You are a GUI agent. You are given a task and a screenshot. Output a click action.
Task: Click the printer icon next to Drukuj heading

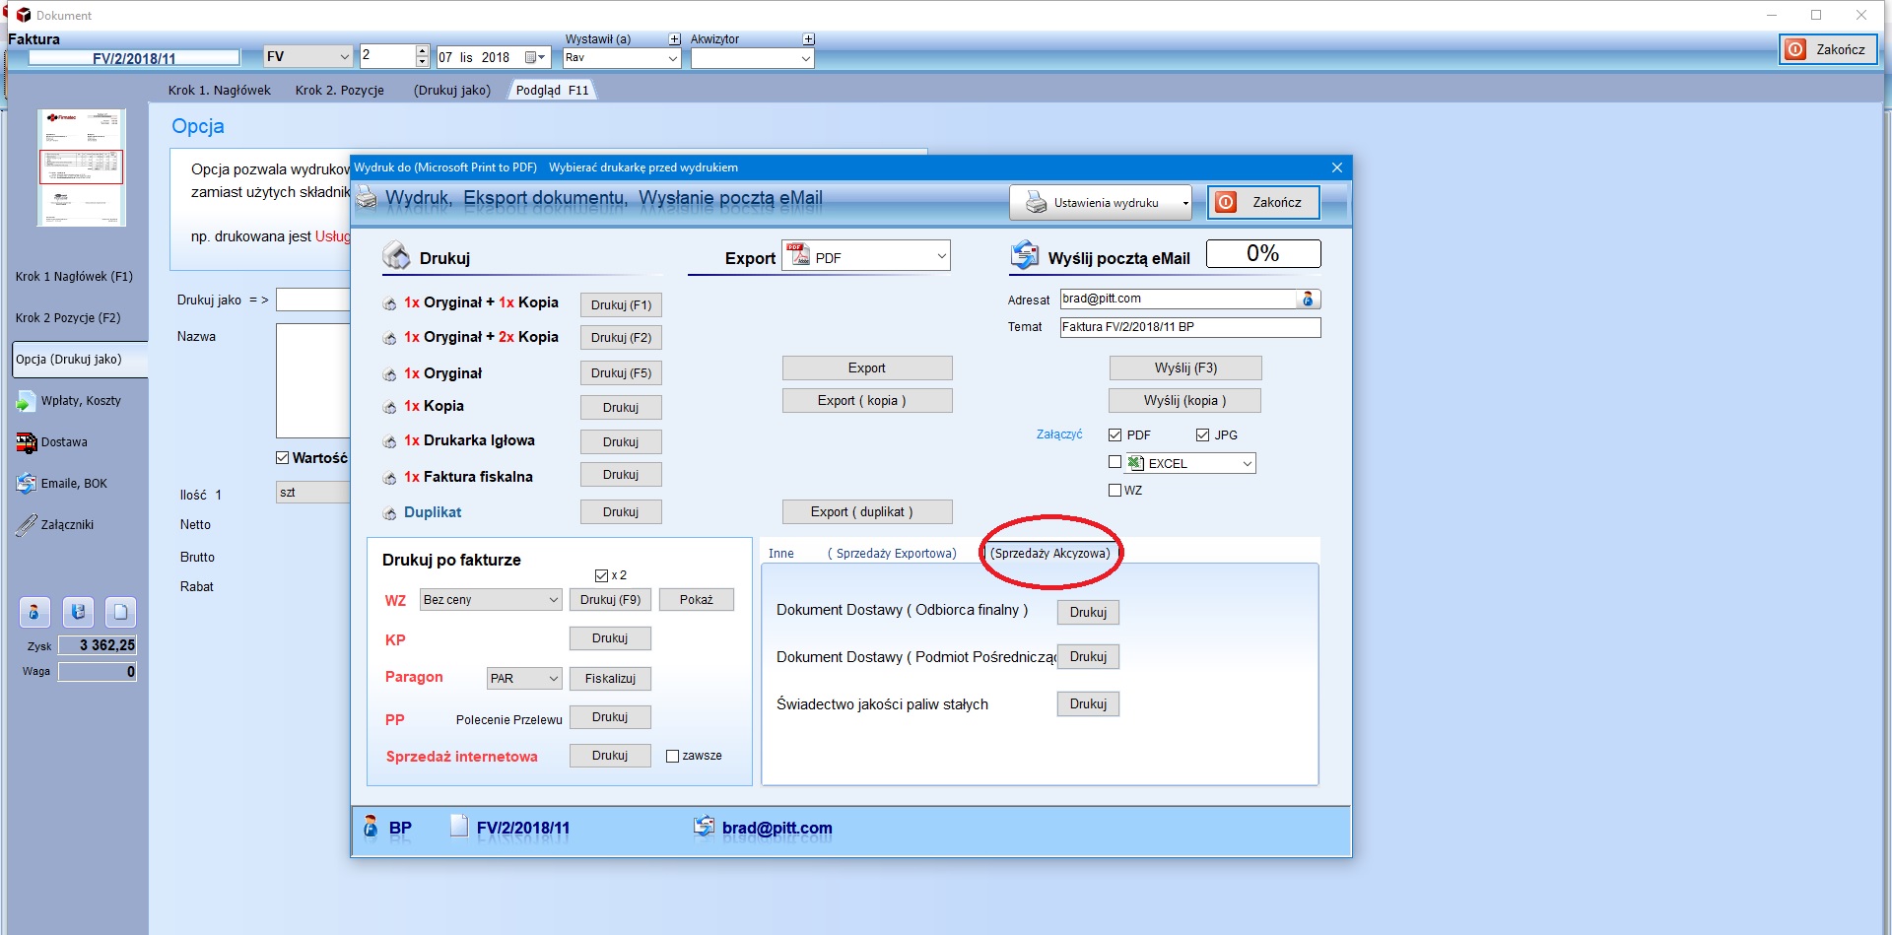(x=396, y=256)
